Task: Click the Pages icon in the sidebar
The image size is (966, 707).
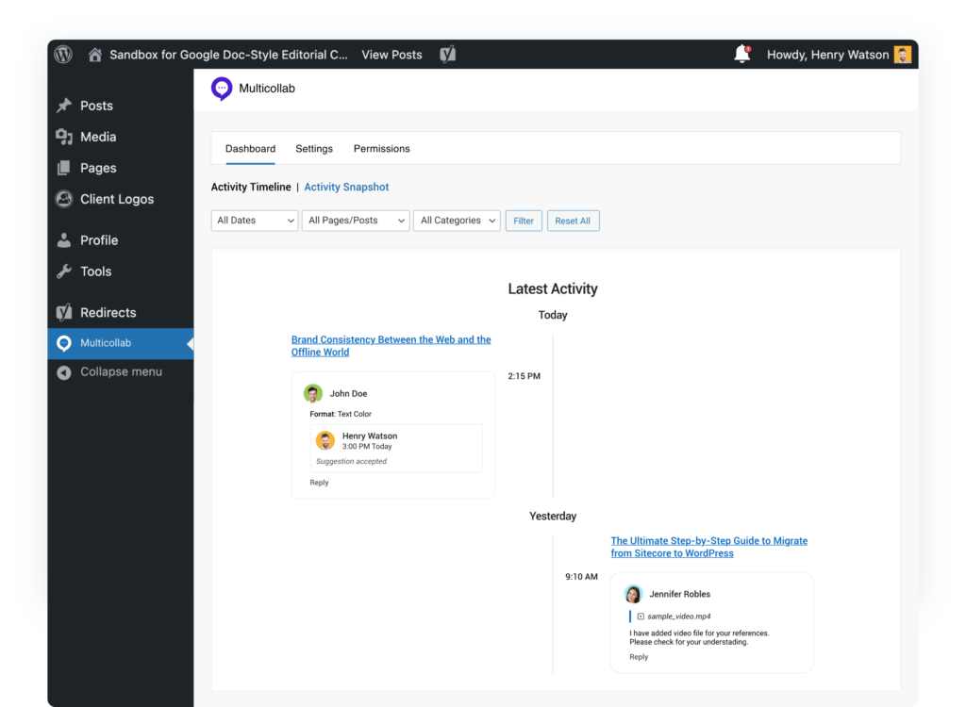Action: click(63, 168)
